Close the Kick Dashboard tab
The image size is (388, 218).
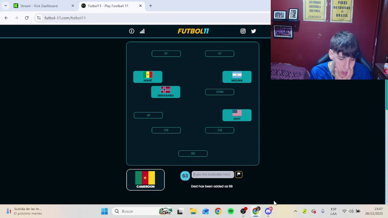tap(72, 6)
